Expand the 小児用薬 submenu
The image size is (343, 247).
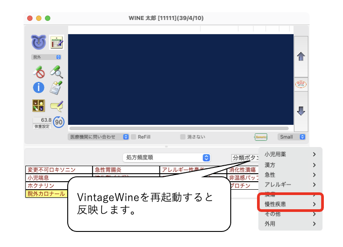click(x=290, y=154)
